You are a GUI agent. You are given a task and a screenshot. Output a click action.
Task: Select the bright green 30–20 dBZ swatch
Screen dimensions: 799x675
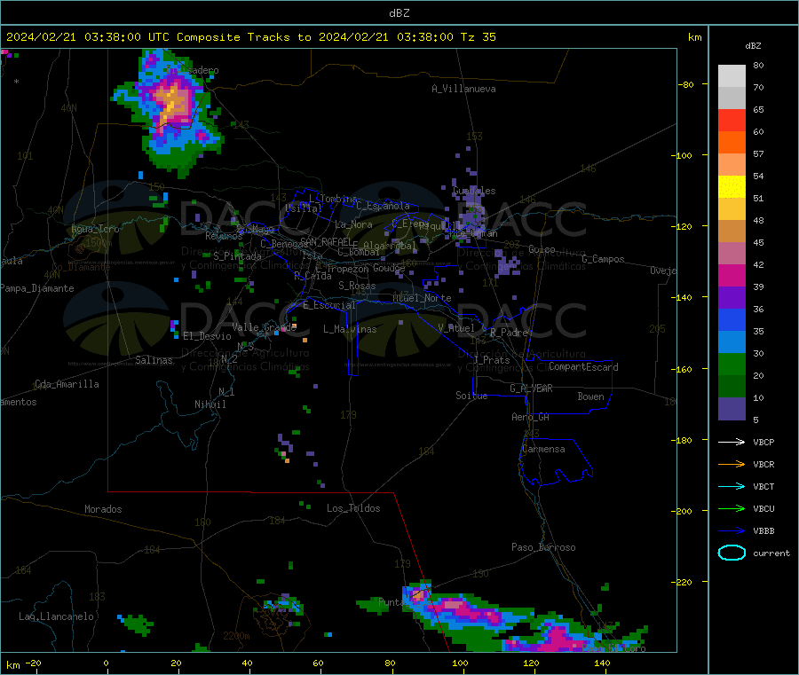click(x=732, y=364)
